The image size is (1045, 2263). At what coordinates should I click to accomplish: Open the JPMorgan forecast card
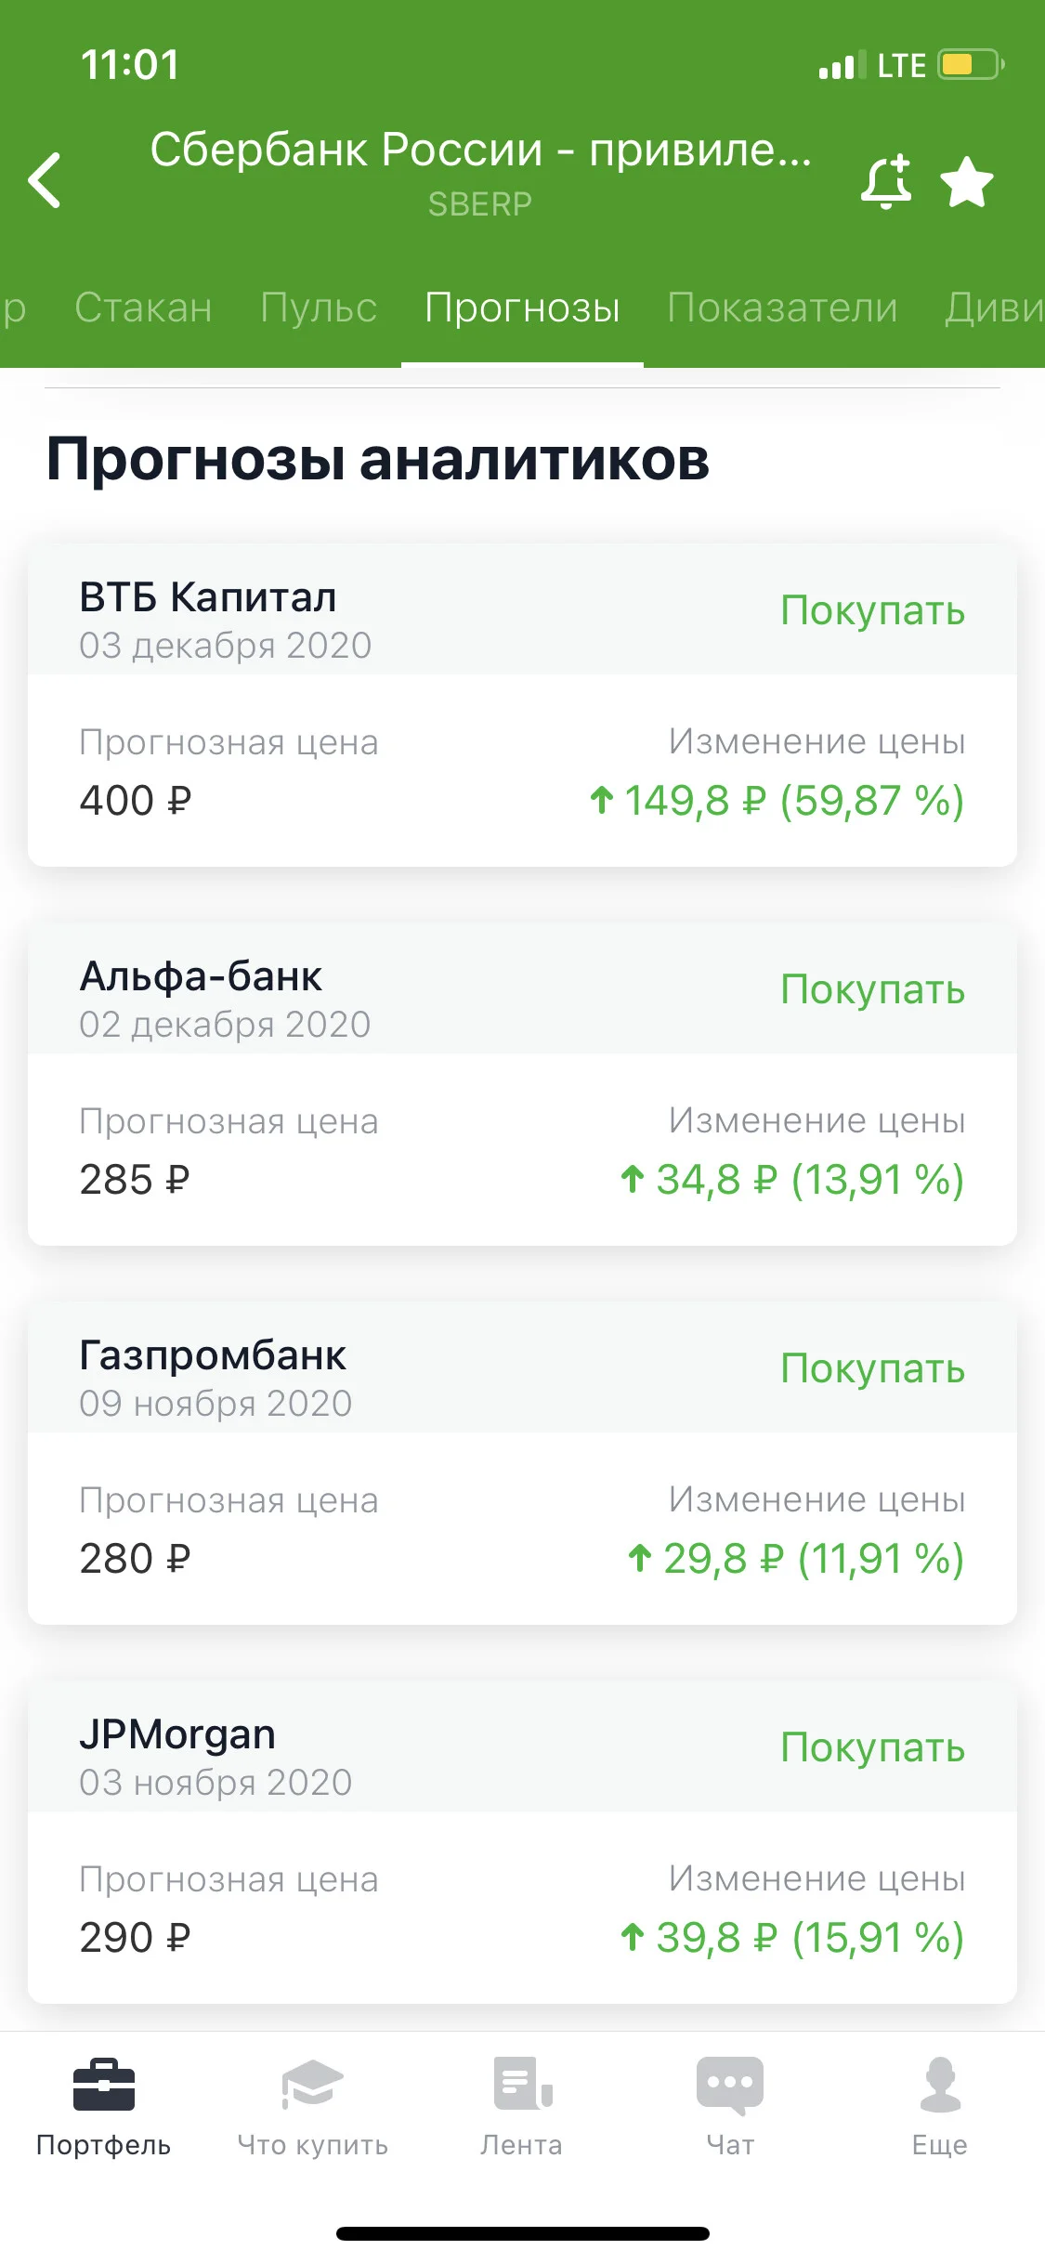(522, 1842)
